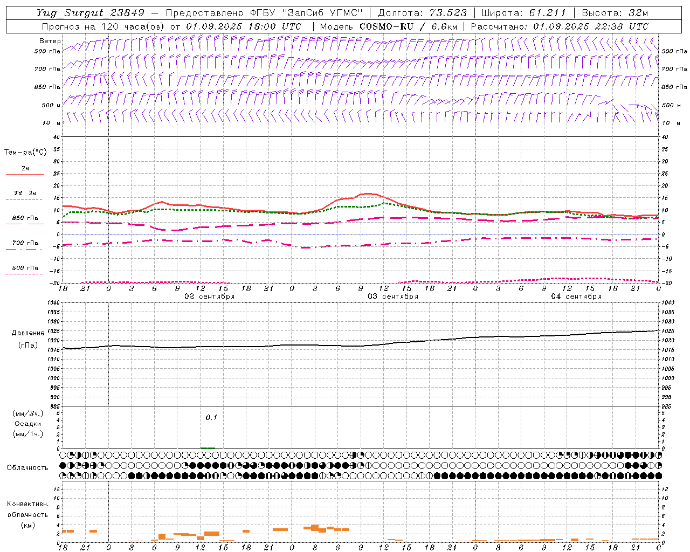Click the Давление panel label

click(x=28, y=333)
